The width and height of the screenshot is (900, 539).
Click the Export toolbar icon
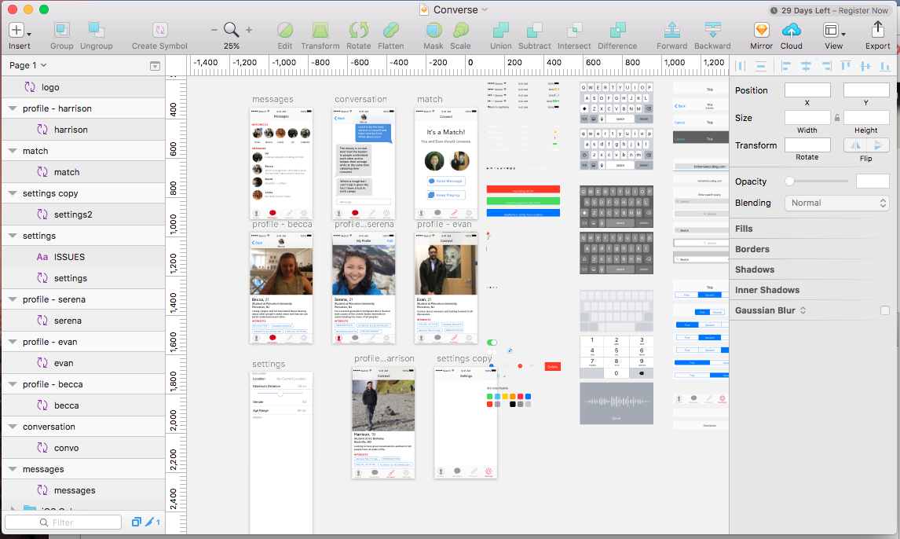click(x=877, y=30)
